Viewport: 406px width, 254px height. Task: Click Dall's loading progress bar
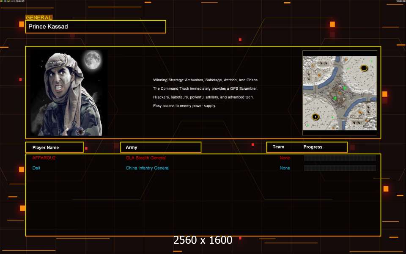[340, 168]
